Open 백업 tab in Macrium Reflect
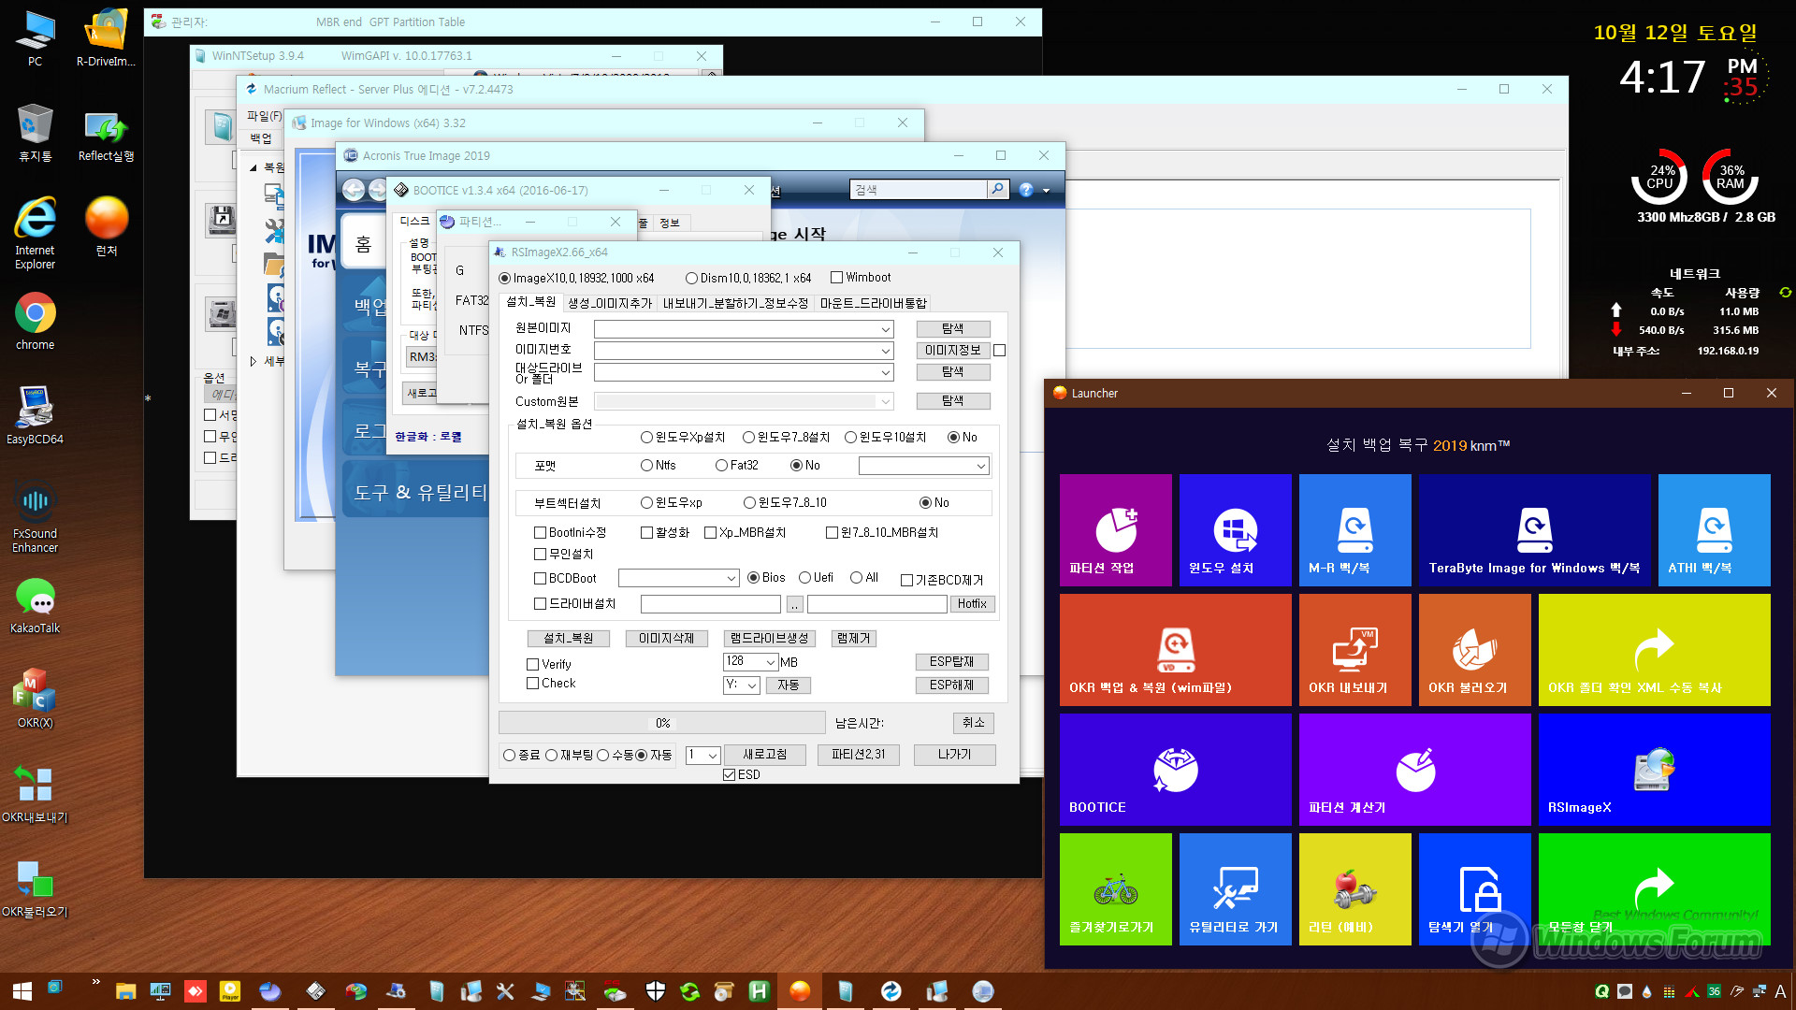This screenshot has height=1010, width=1796. (x=261, y=138)
